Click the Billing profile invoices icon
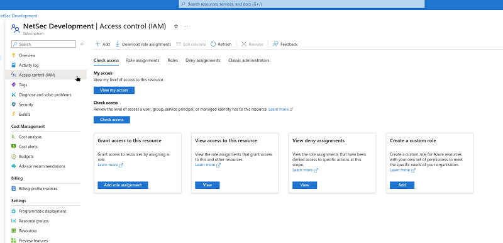This screenshot has width=503, height=243. pyautogui.click(x=13, y=189)
